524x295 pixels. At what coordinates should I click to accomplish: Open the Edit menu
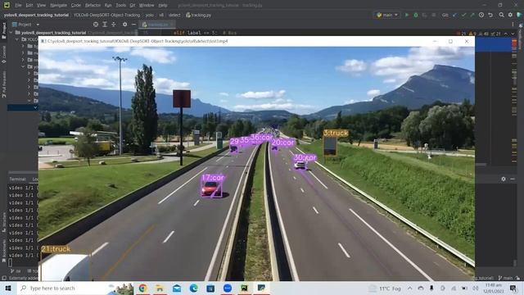29,5
